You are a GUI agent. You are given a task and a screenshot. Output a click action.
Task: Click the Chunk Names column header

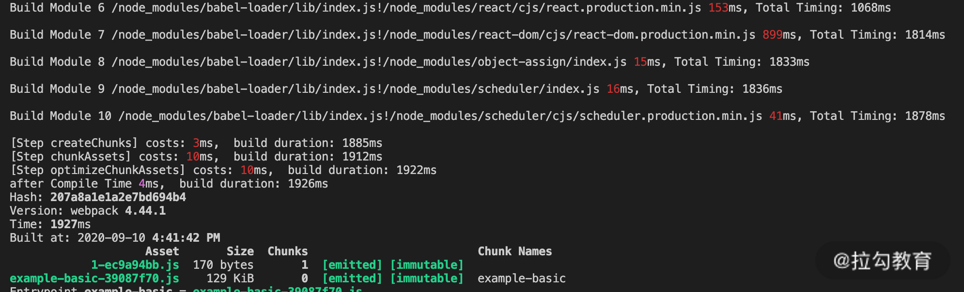(x=514, y=251)
